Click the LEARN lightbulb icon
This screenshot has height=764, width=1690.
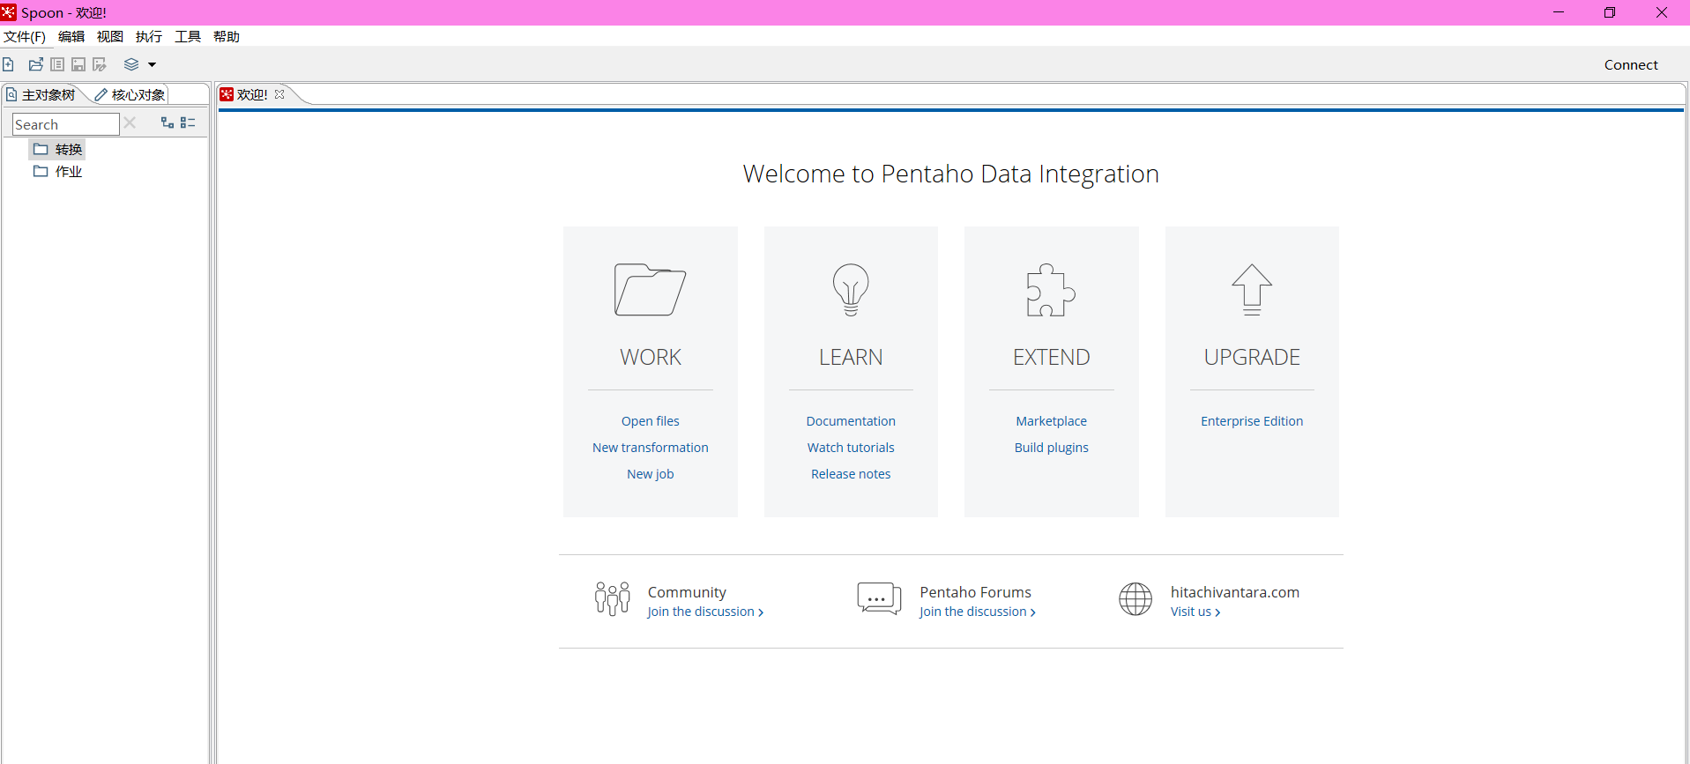click(x=851, y=290)
